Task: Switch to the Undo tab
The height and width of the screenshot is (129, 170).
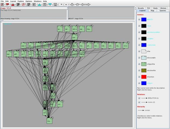Action: coord(155,8)
